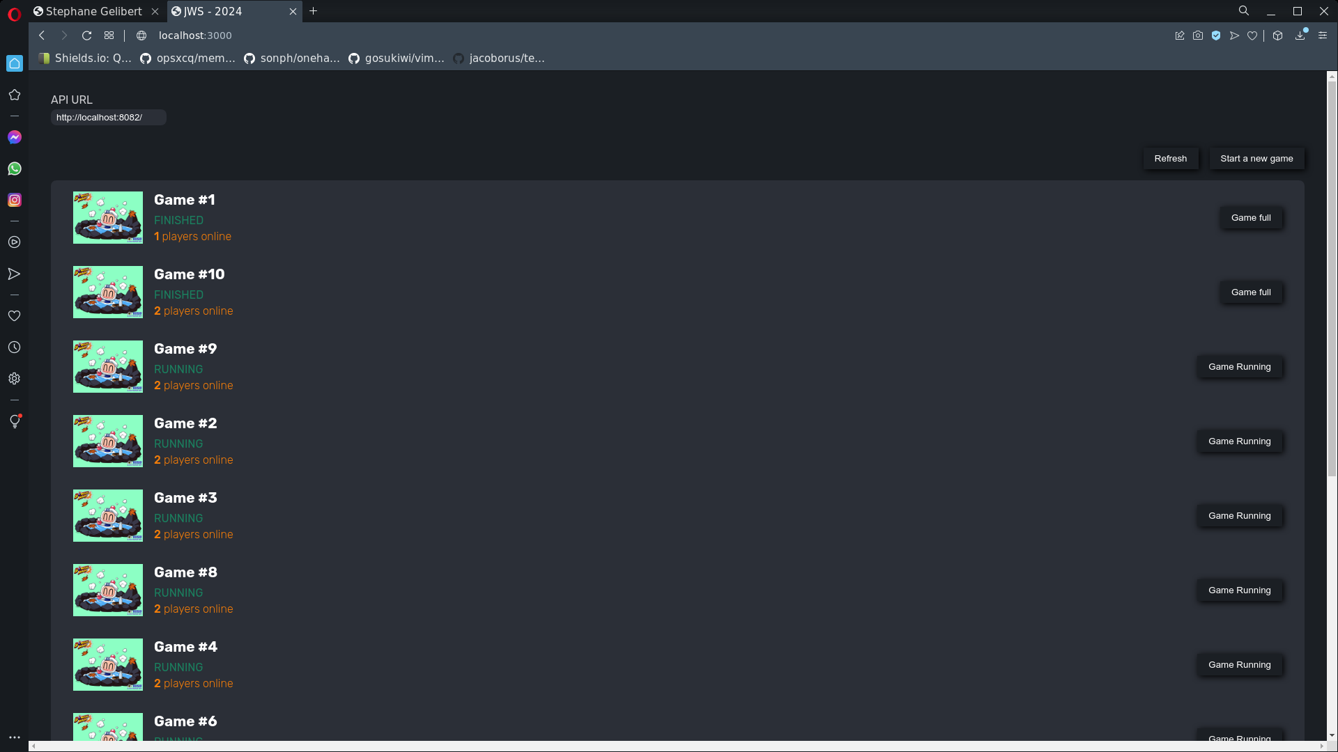The width and height of the screenshot is (1338, 752).
Task: Click the API URL input field
Action: click(x=108, y=118)
